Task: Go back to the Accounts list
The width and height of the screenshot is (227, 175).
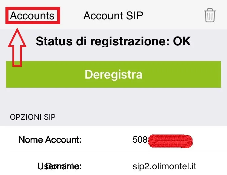Action: click(x=32, y=16)
